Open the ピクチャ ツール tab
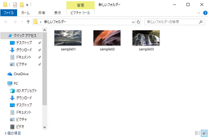 coord(80,13)
